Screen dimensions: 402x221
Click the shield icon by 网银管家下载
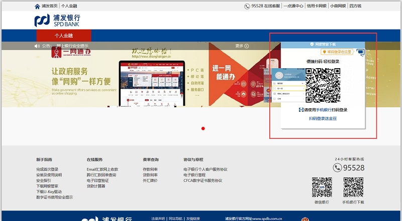coord(312,44)
